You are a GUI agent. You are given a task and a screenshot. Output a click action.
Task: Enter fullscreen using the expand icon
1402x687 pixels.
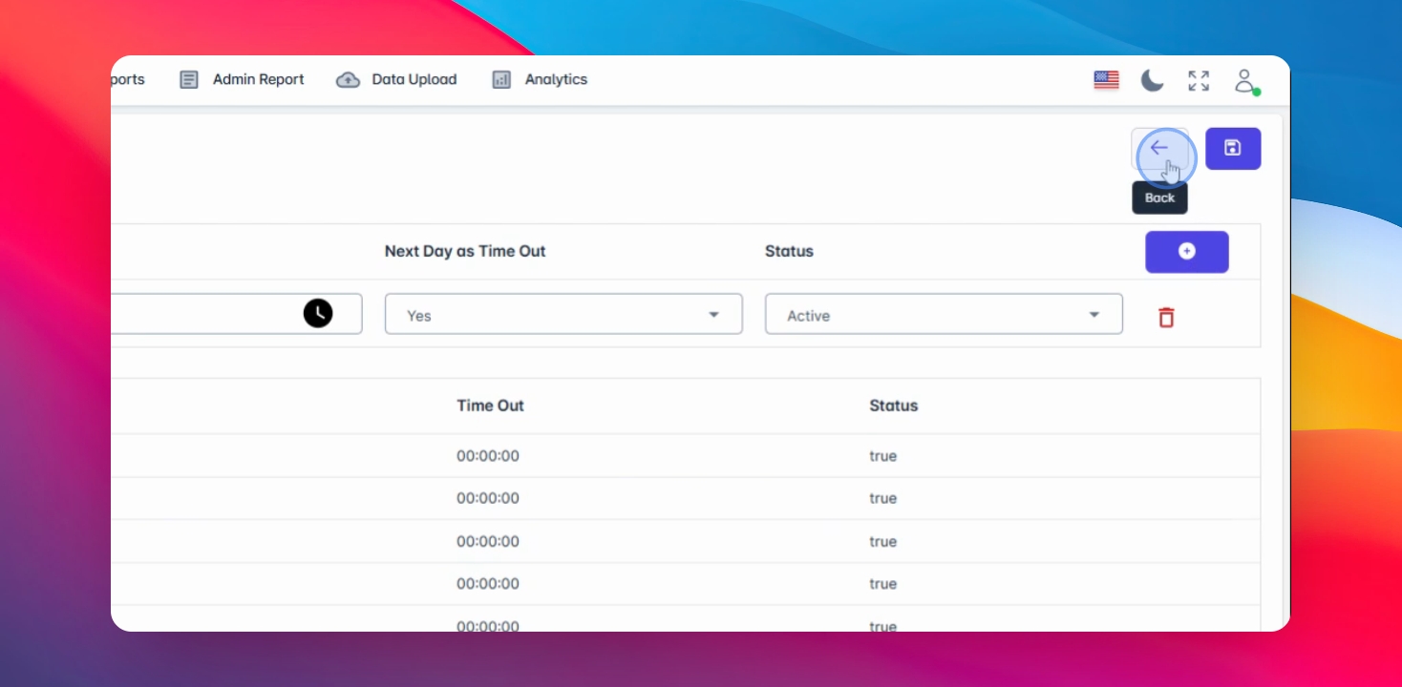[1199, 80]
